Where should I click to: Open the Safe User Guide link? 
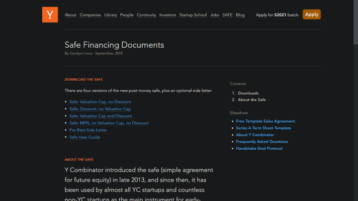[85, 137]
